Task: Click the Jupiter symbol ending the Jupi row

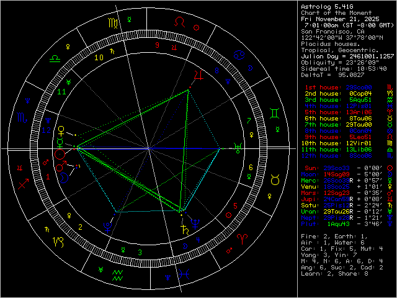Action: pyautogui.click(x=390, y=199)
